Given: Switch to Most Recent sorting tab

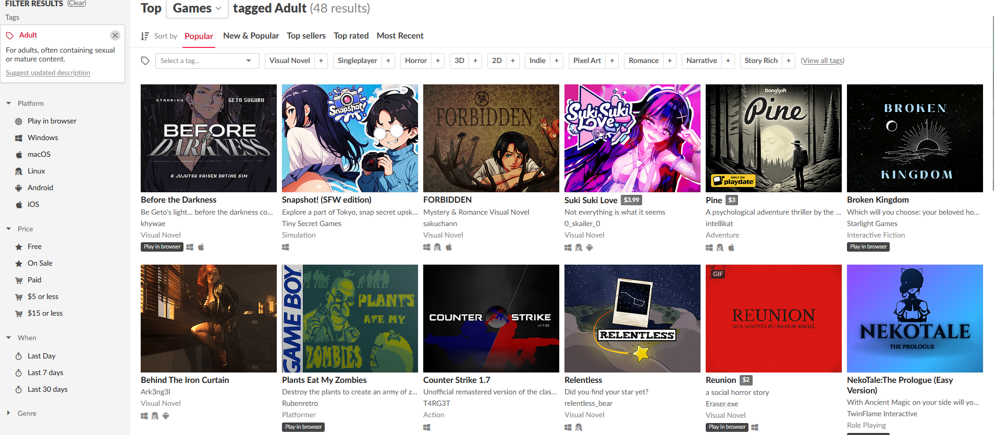Looking at the screenshot, I should [400, 36].
